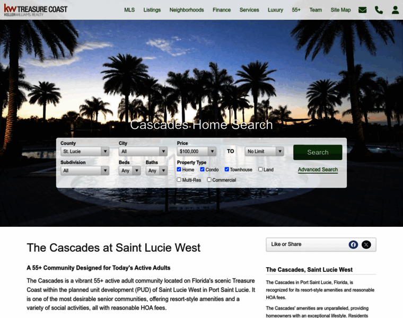Expand the City dropdown
The height and width of the screenshot is (318, 403).
pyautogui.click(x=143, y=151)
